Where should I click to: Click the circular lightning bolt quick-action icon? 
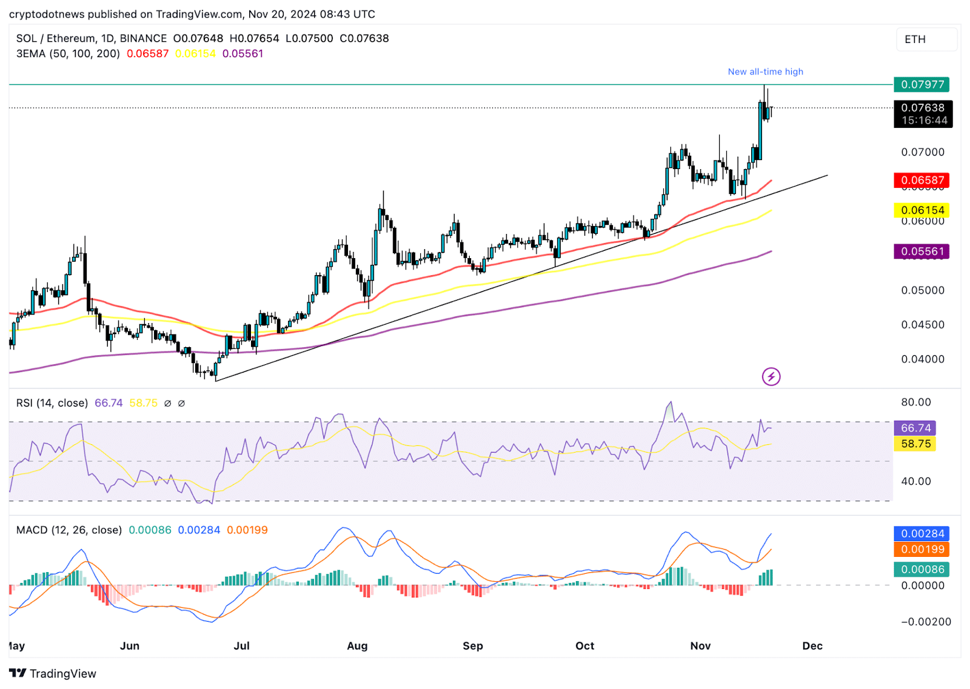tap(771, 377)
